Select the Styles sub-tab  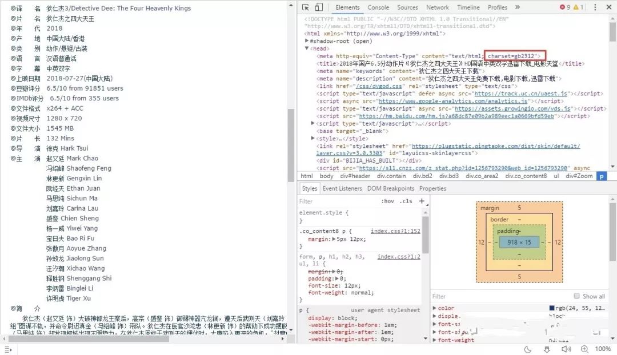point(309,188)
